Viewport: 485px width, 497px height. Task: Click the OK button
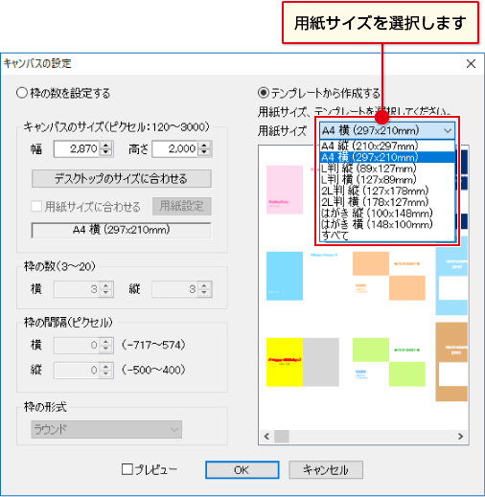pyautogui.click(x=242, y=470)
